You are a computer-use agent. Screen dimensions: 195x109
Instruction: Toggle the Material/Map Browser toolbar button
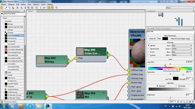49,8
